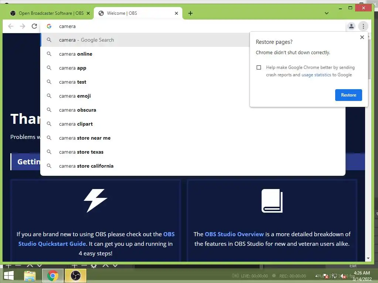
Task: Click the scrollbar down arrow
Action: coord(368,258)
